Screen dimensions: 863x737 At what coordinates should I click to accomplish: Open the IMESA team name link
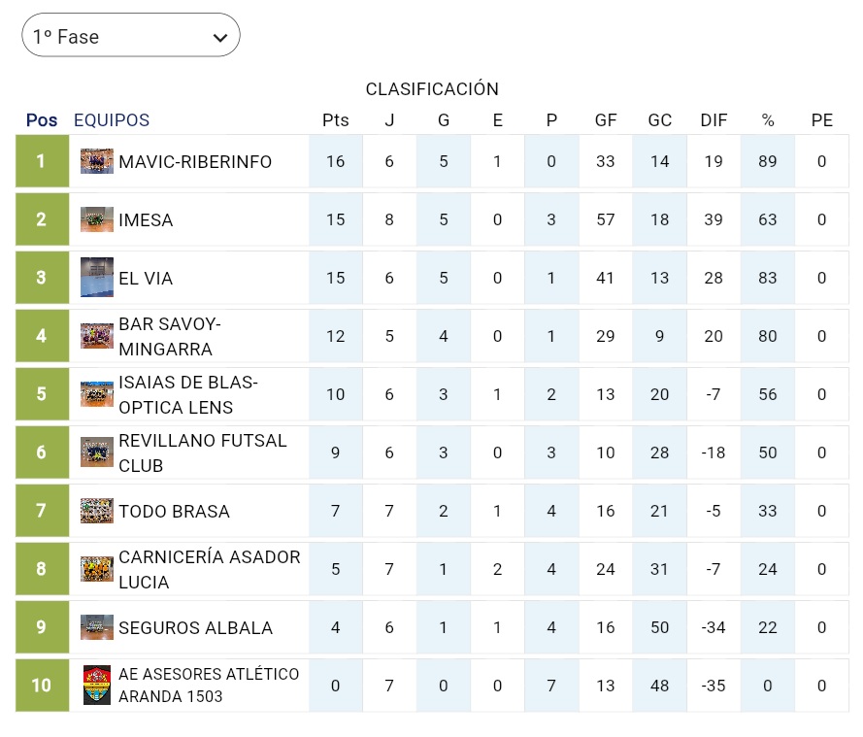click(x=146, y=220)
